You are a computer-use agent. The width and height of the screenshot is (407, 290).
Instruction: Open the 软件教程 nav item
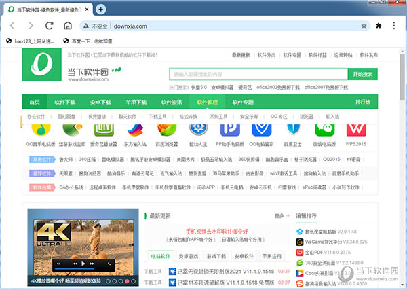208,102
